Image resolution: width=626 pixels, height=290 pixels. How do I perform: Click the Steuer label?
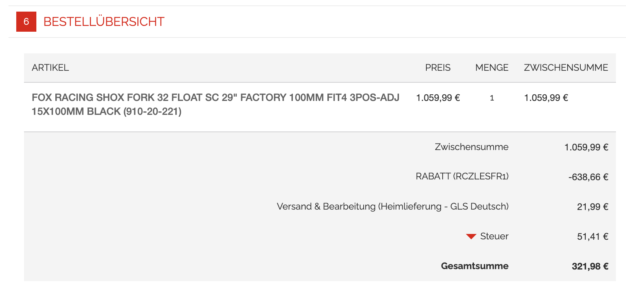coord(494,236)
